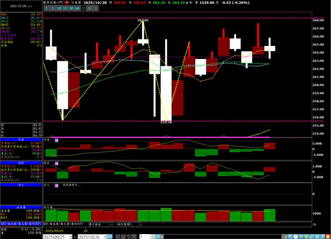Click the 2025/09/25 x-axis date label
331x239 pixels.
pos(54,231)
